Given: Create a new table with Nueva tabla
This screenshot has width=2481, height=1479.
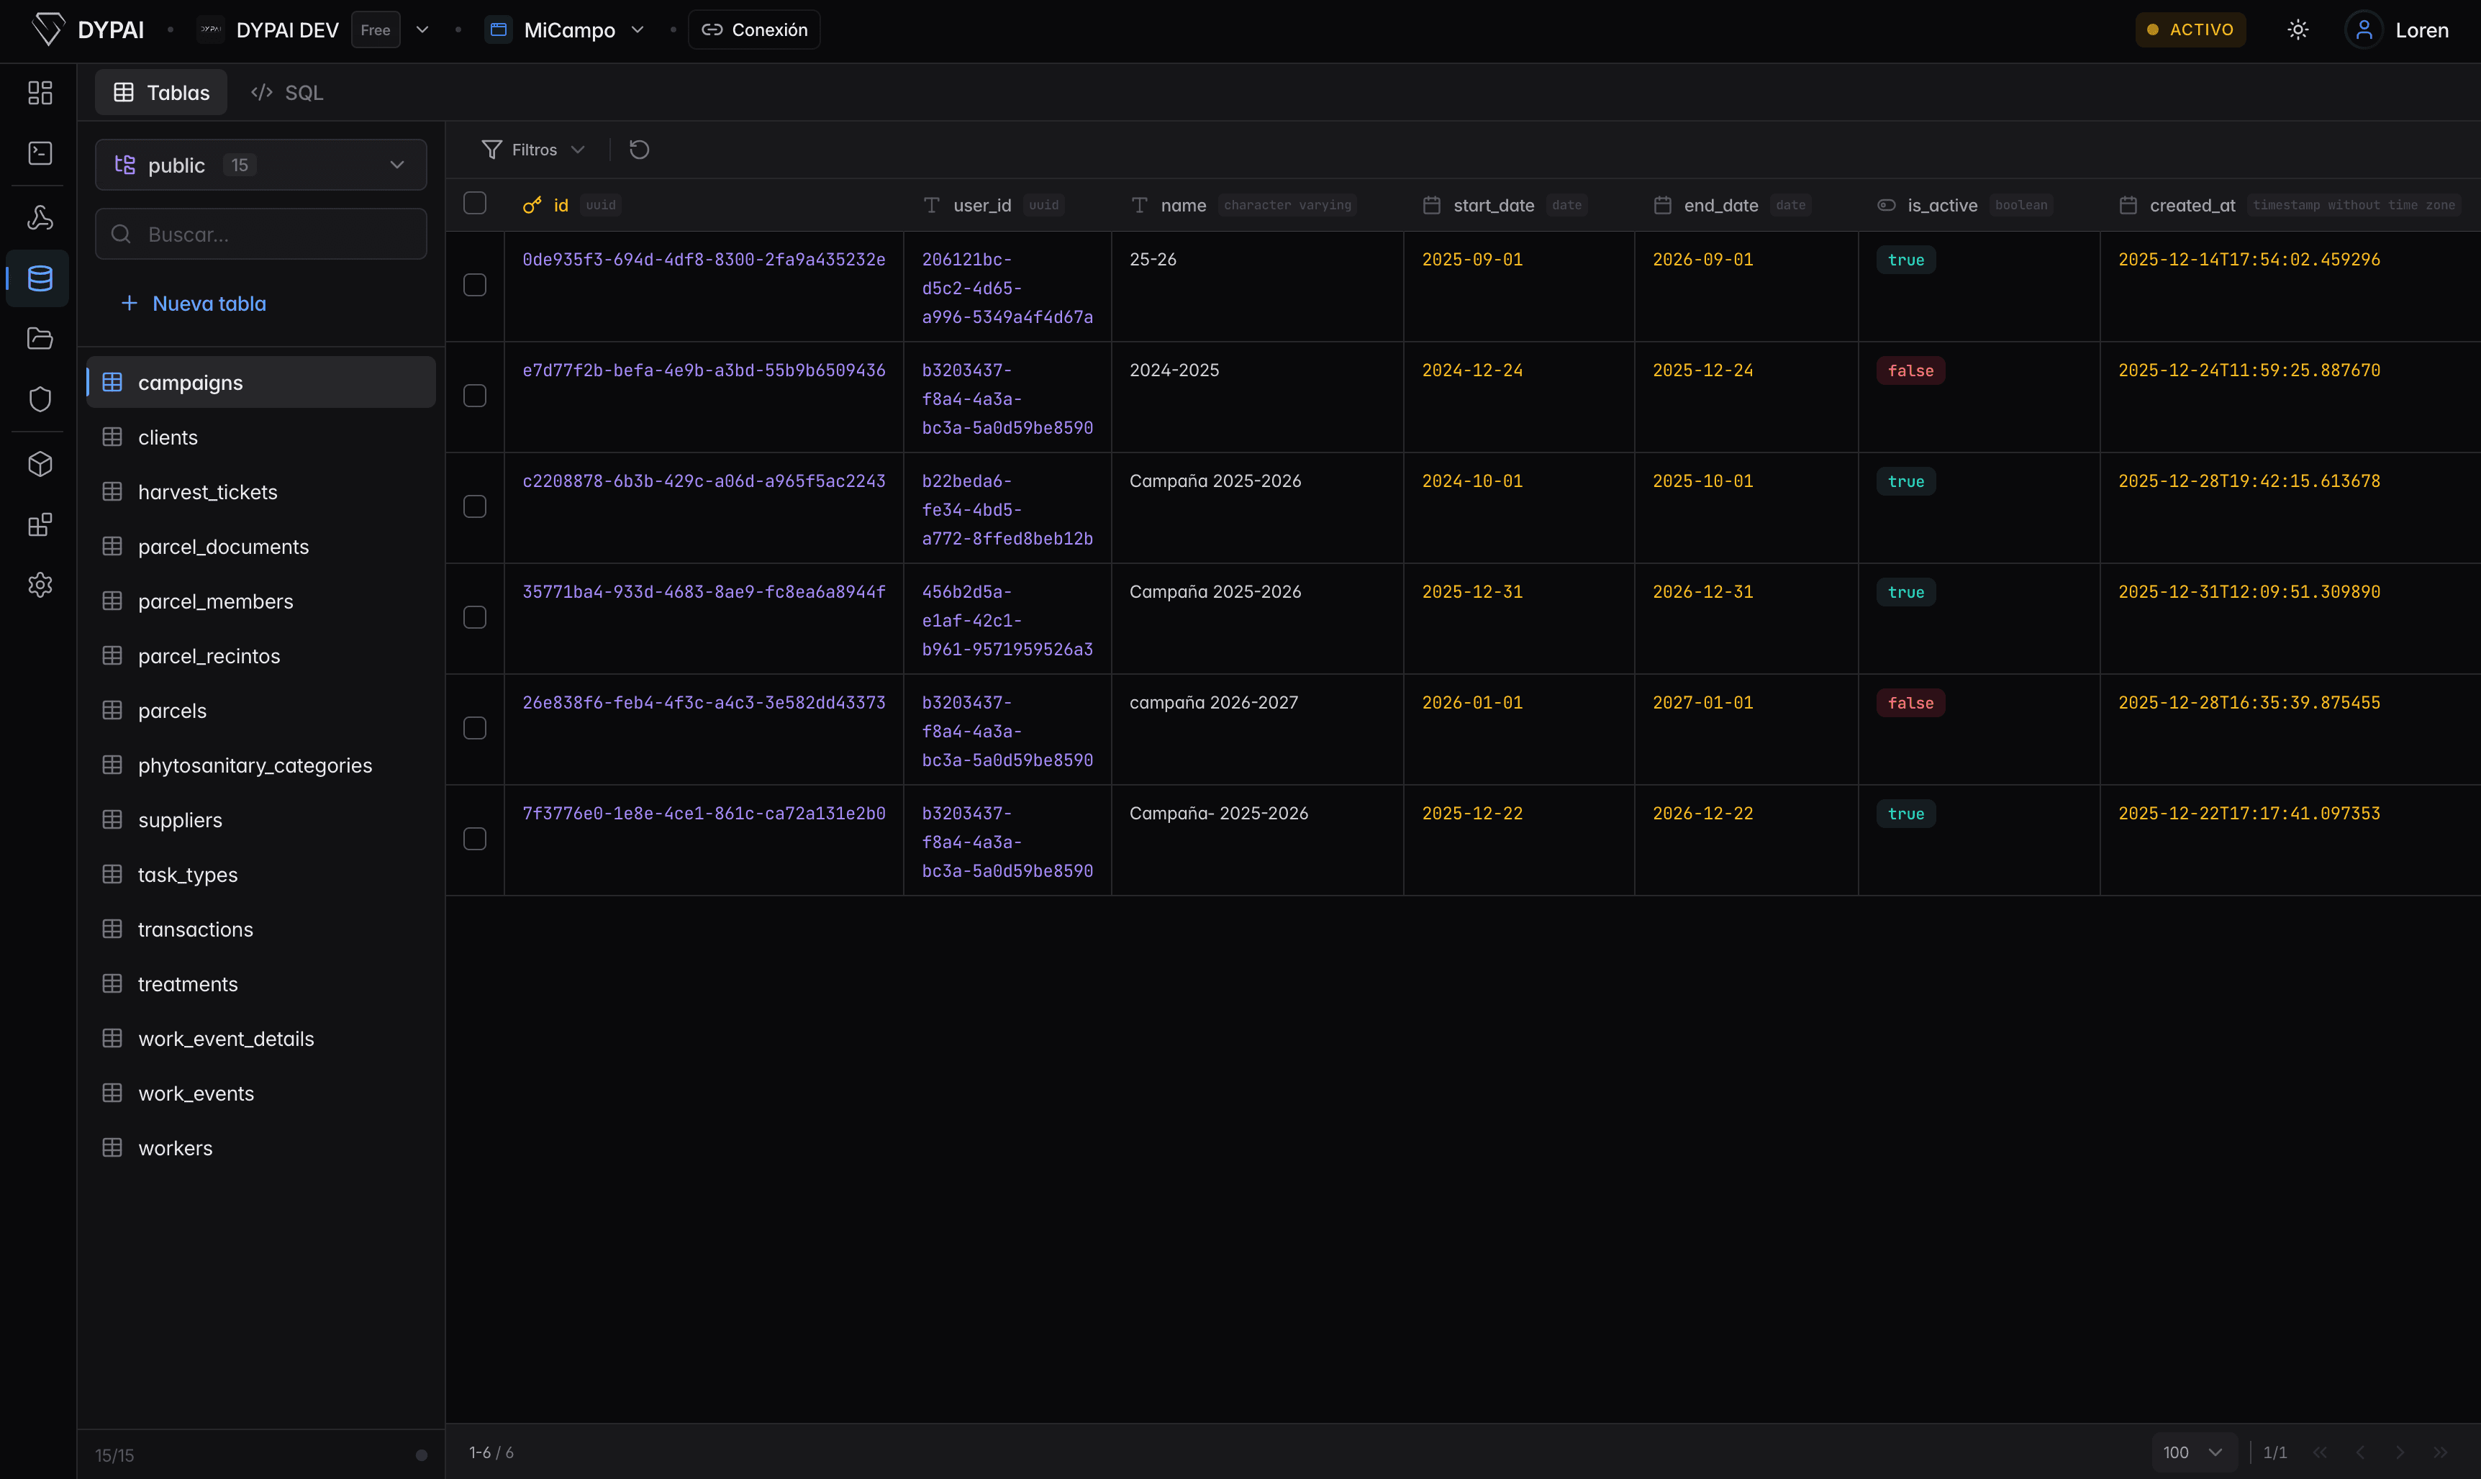Looking at the screenshot, I should coord(194,303).
